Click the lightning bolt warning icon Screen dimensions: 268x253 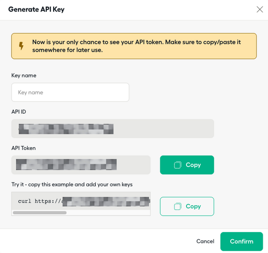(x=21, y=46)
